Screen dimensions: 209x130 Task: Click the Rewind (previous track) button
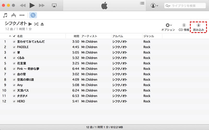[23, 5]
